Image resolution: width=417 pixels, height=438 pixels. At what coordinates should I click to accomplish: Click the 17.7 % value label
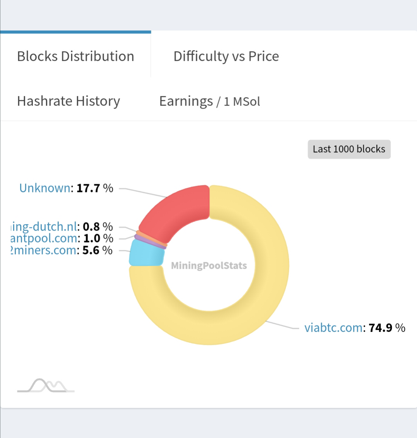point(95,188)
